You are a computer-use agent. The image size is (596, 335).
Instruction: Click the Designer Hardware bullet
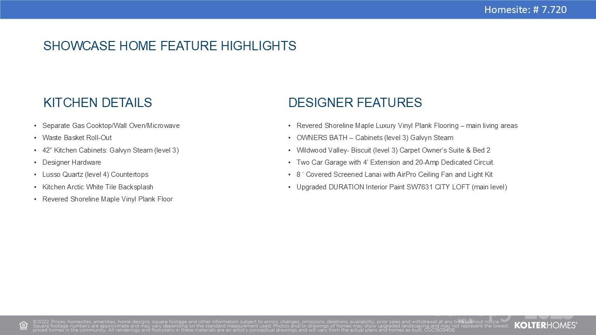click(71, 162)
